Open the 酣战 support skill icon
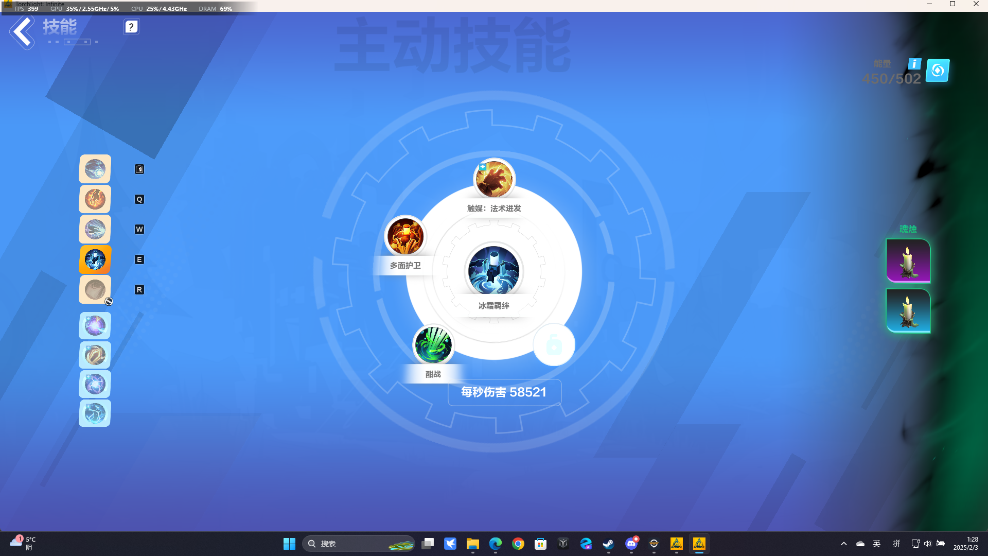 433,345
